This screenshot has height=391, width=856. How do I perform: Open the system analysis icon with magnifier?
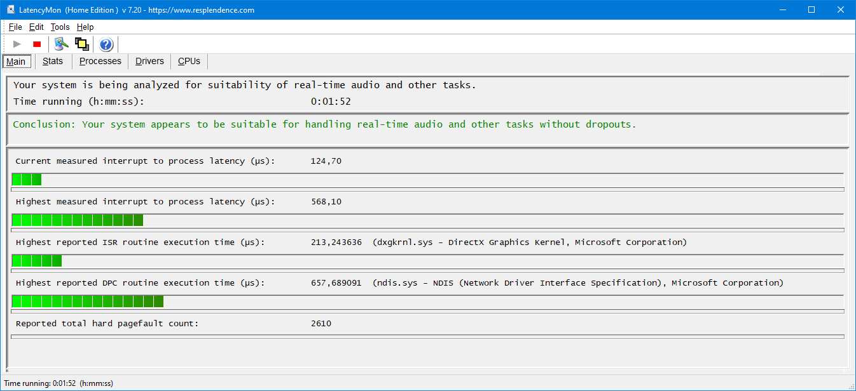[61, 44]
